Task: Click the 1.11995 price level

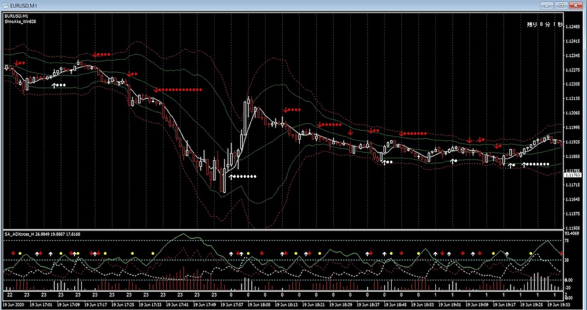Action: pyautogui.click(x=574, y=128)
